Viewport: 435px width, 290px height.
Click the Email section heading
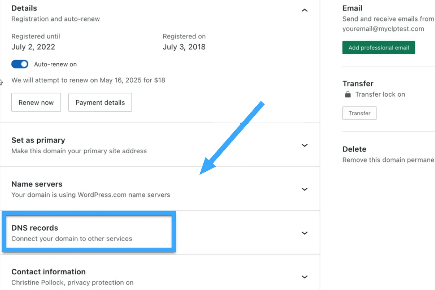[352, 8]
